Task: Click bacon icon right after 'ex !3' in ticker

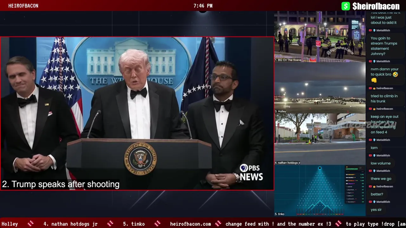Action: coord(338,224)
